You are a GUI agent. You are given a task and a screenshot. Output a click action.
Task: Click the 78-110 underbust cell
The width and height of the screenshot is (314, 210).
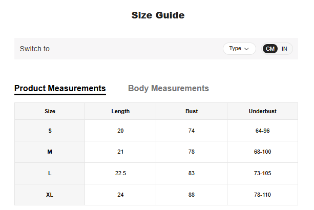pyautogui.click(x=262, y=195)
